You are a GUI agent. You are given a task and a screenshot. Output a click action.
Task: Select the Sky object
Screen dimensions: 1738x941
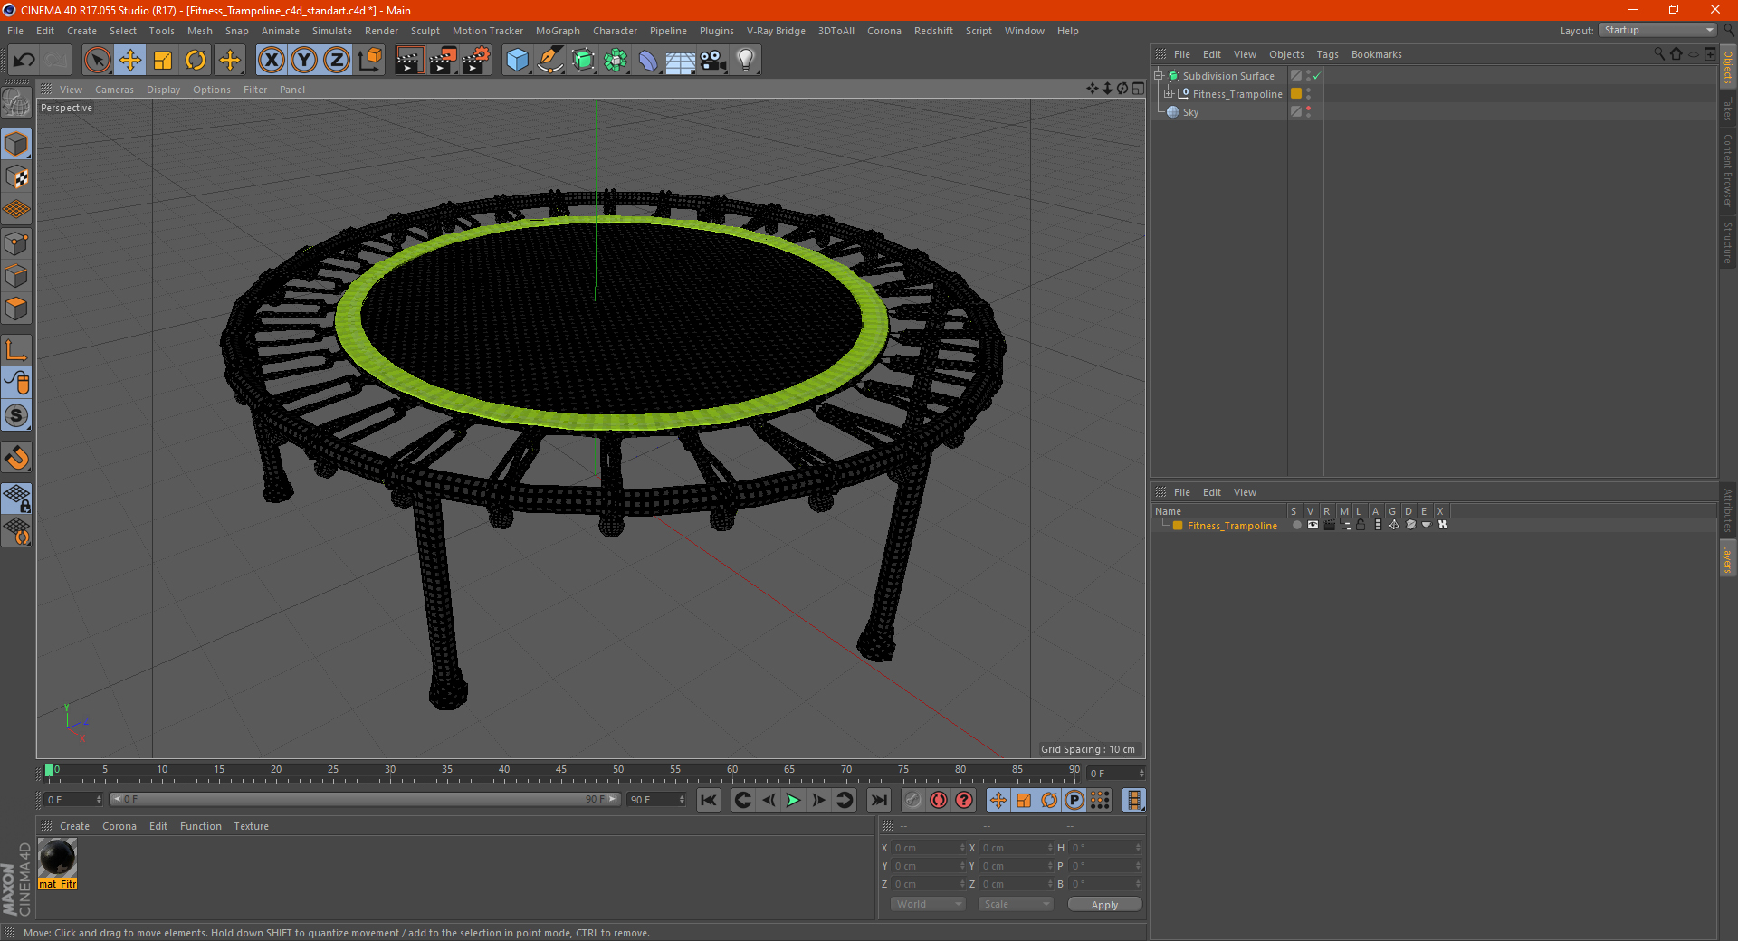1190,112
